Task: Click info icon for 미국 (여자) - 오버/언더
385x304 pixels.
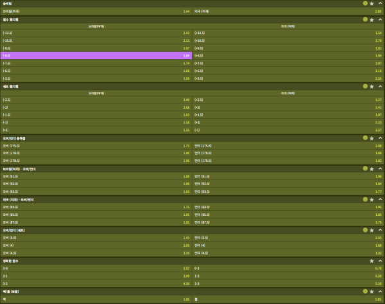Action: click(x=365, y=199)
